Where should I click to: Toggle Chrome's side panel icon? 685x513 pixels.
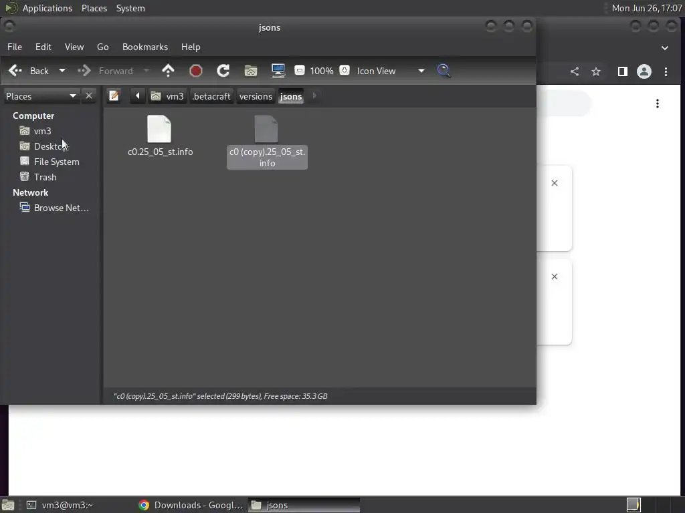pos(623,71)
